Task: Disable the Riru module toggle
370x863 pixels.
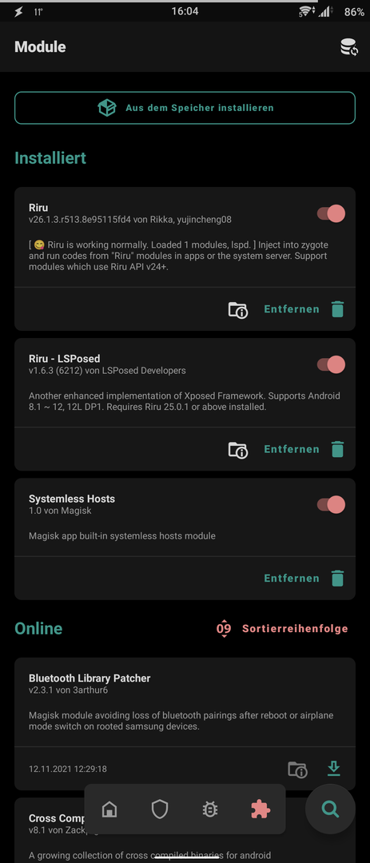Action: tap(331, 213)
